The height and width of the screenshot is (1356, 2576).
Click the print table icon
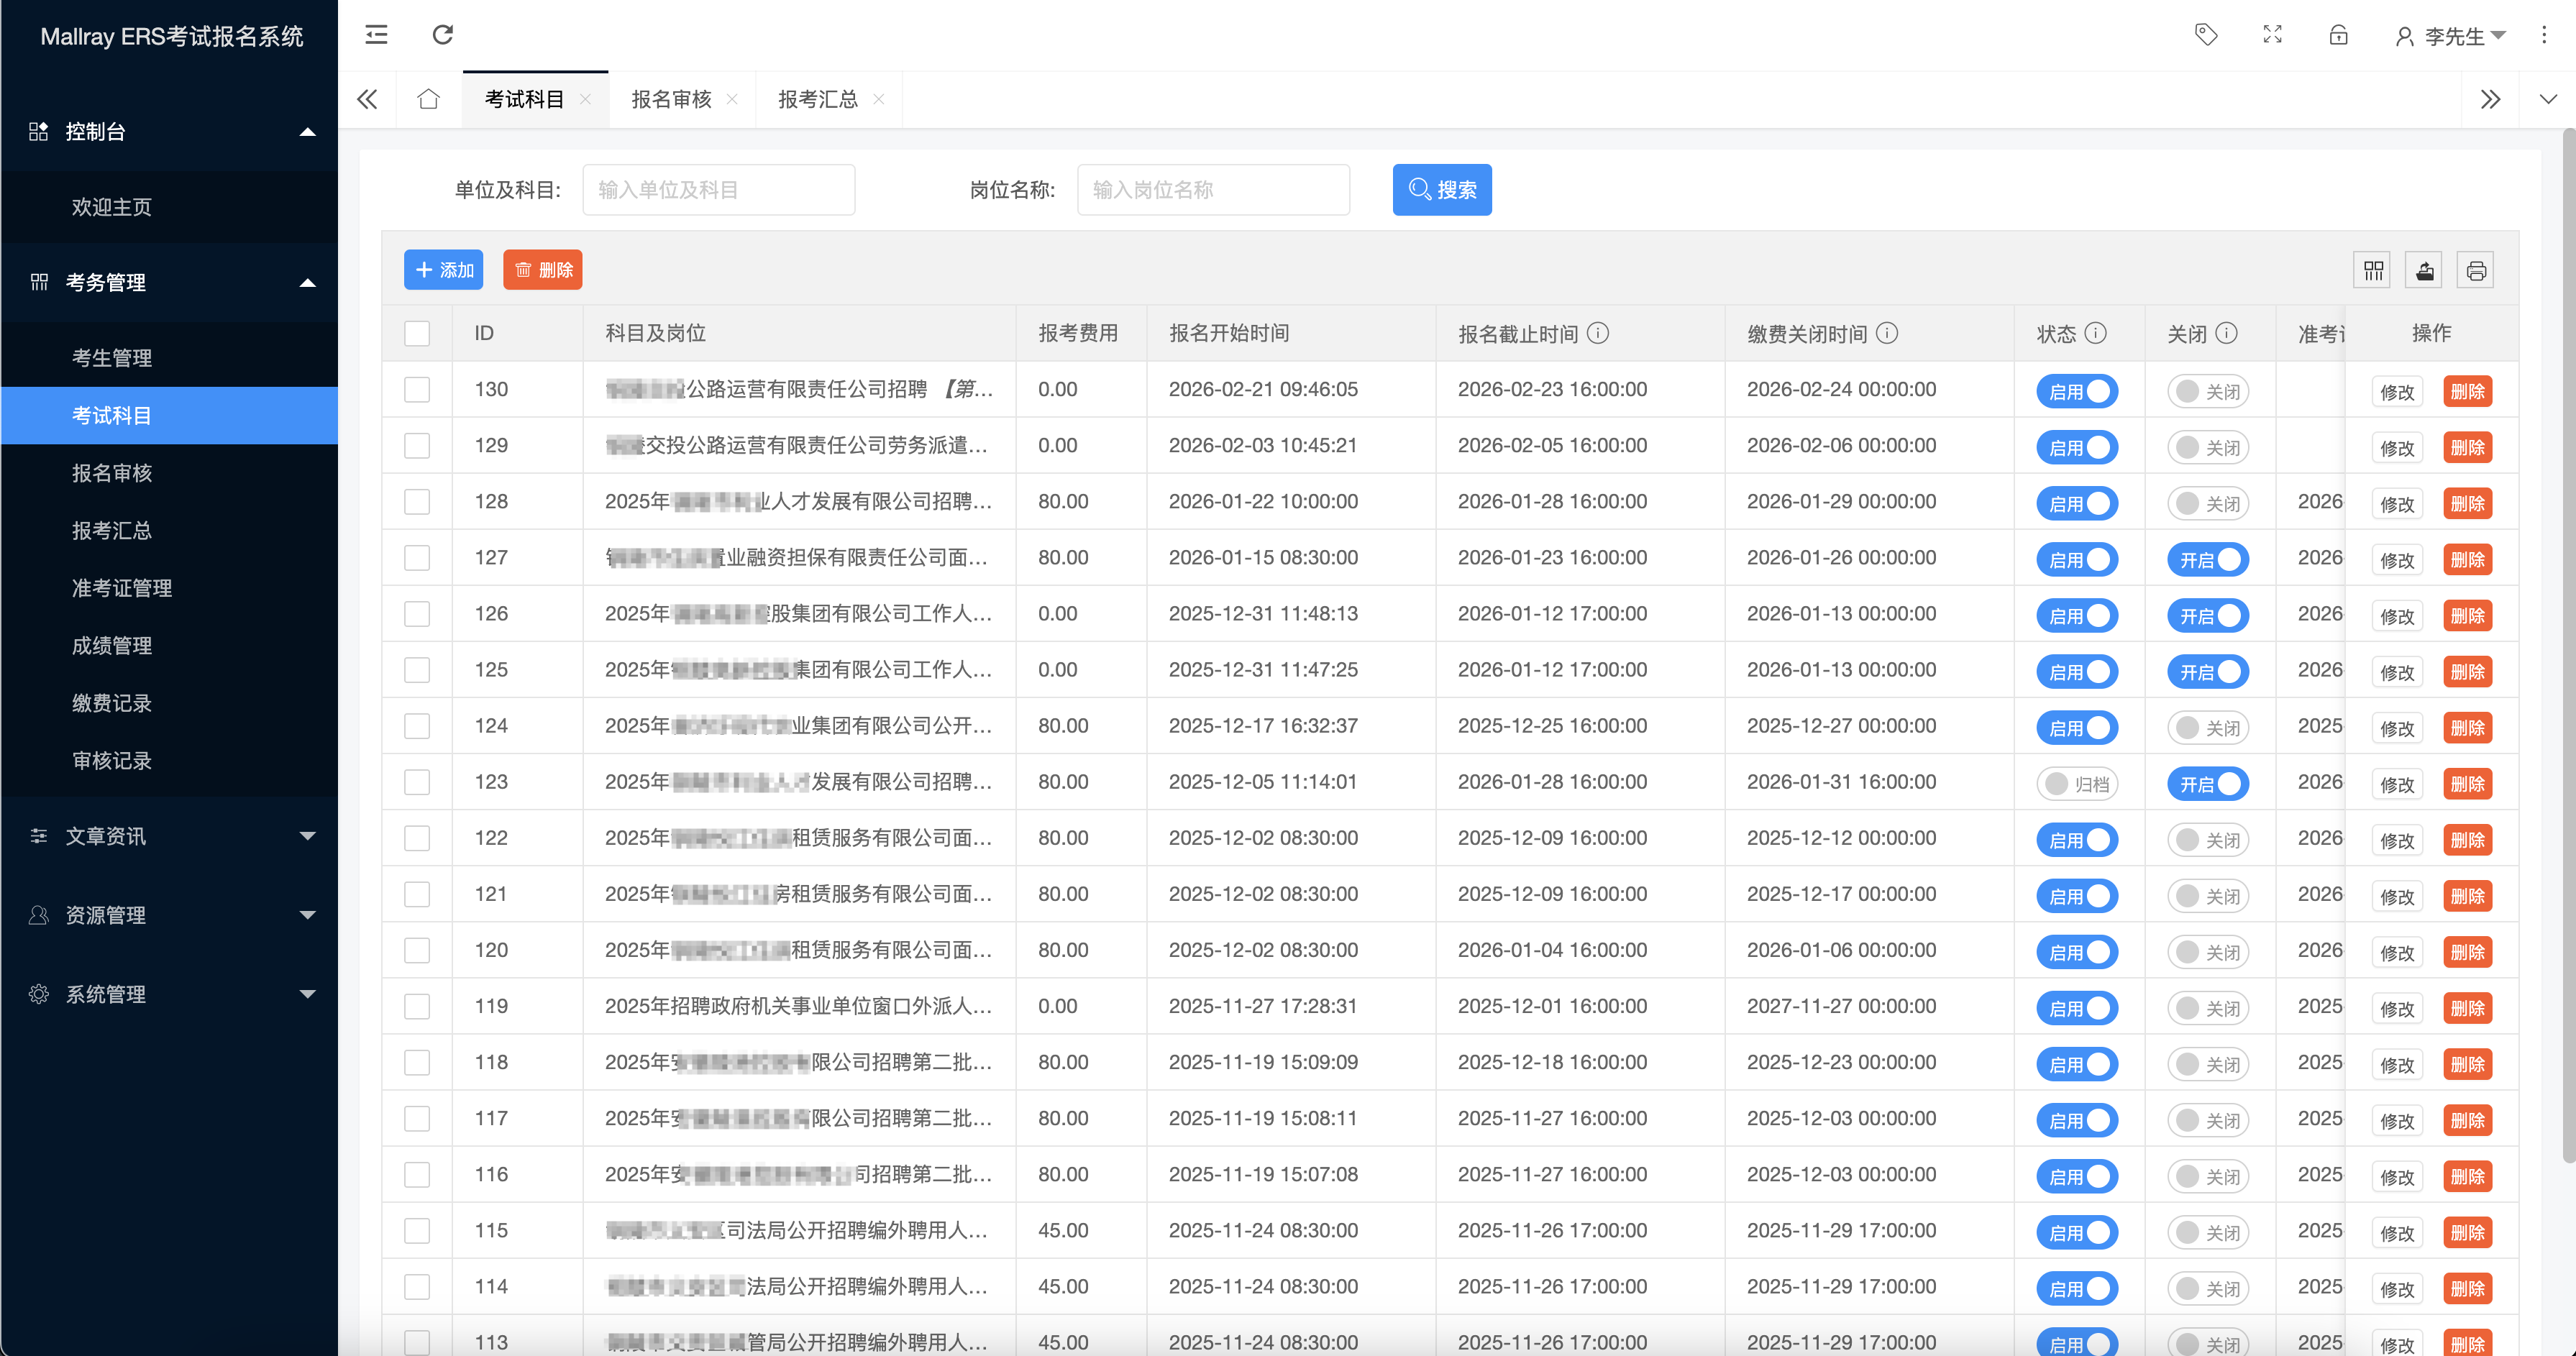[2476, 270]
